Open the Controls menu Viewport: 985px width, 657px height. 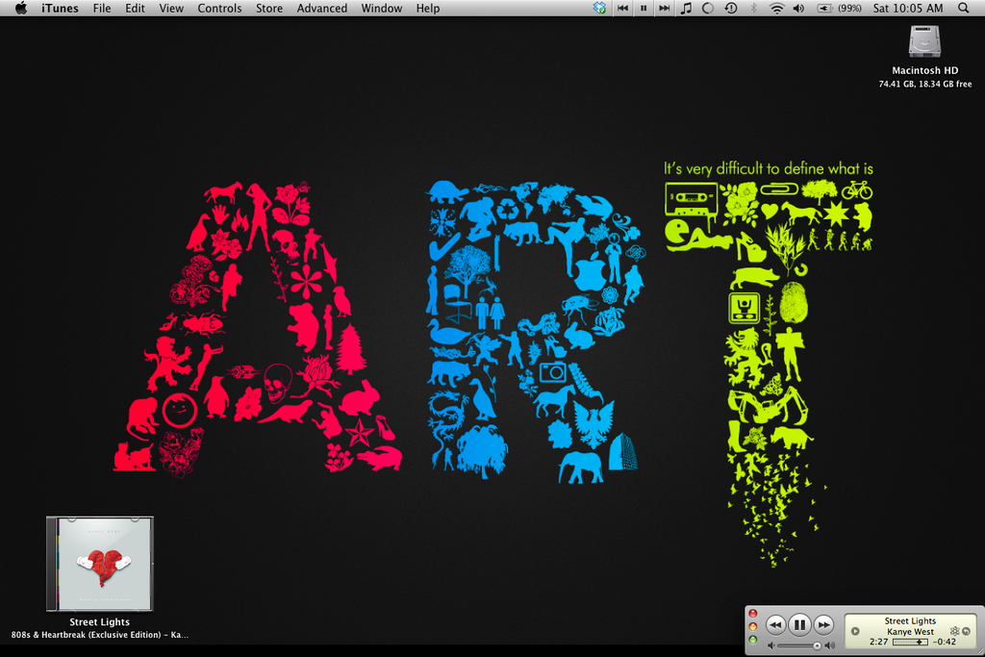click(x=219, y=8)
